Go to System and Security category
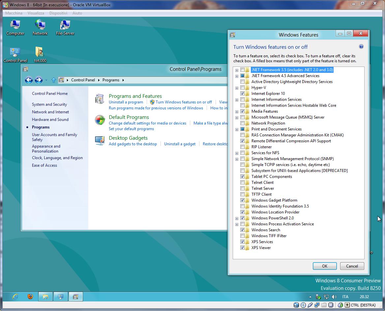Viewport: 385px width, 311px height. pos(49,104)
